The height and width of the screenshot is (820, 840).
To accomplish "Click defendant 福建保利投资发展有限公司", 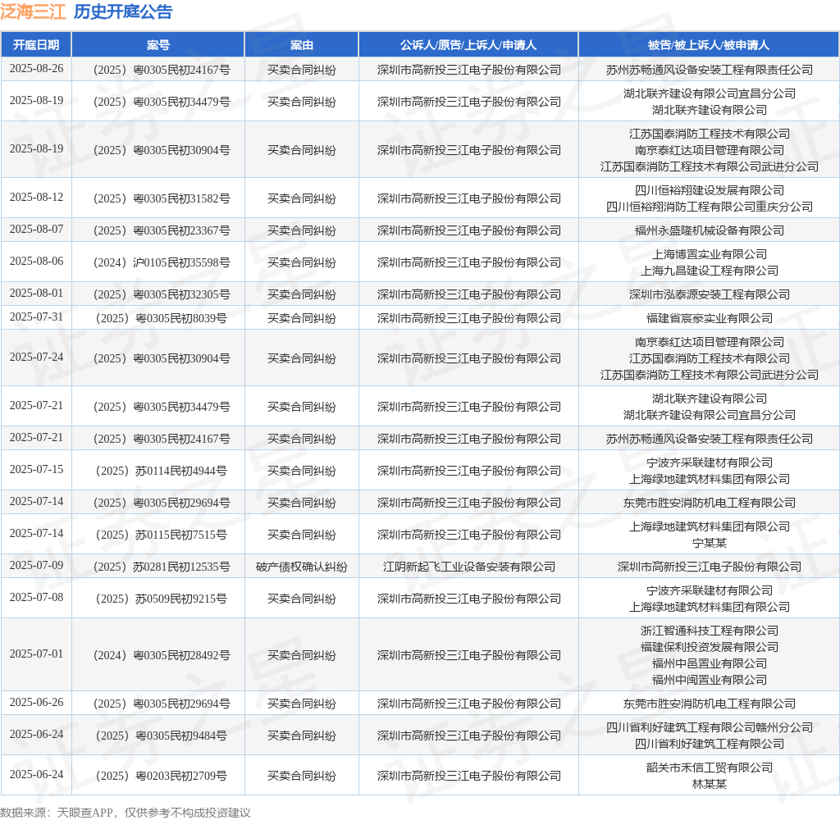I will click(710, 647).
